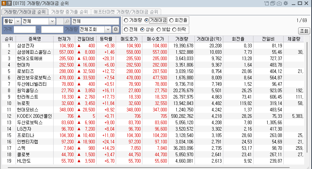Maximize the window
312x169 pixels.
(x=300, y=3)
